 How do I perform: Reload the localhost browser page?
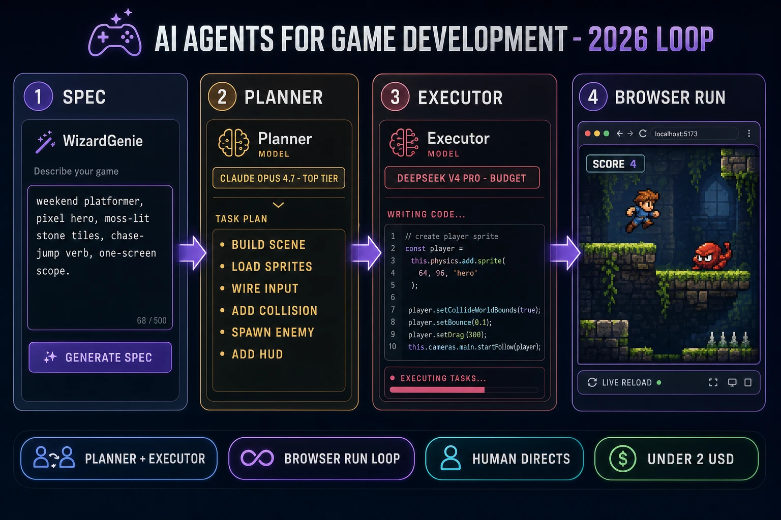[643, 134]
